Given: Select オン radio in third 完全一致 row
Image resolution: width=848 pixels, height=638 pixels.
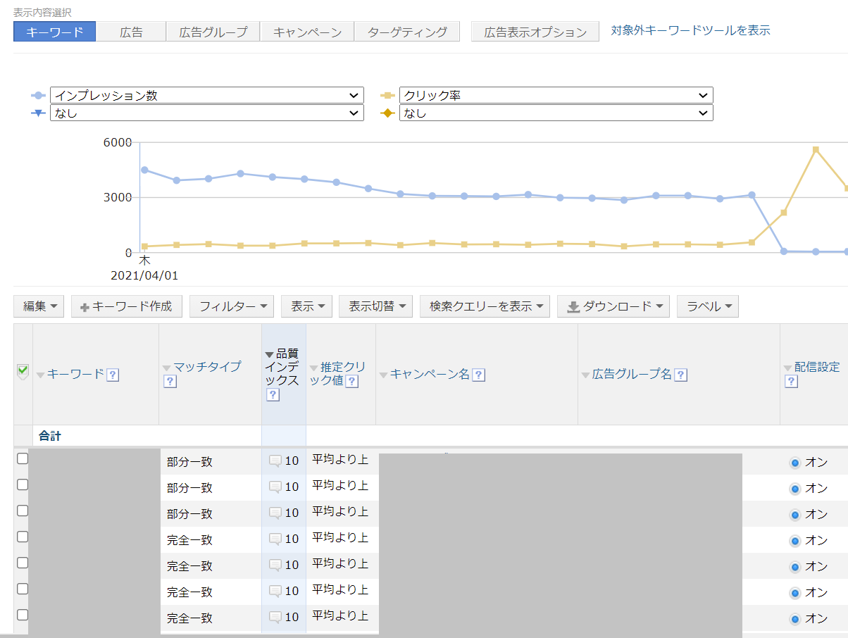Looking at the screenshot, I should pyautogui.click(x=795, y=593).
